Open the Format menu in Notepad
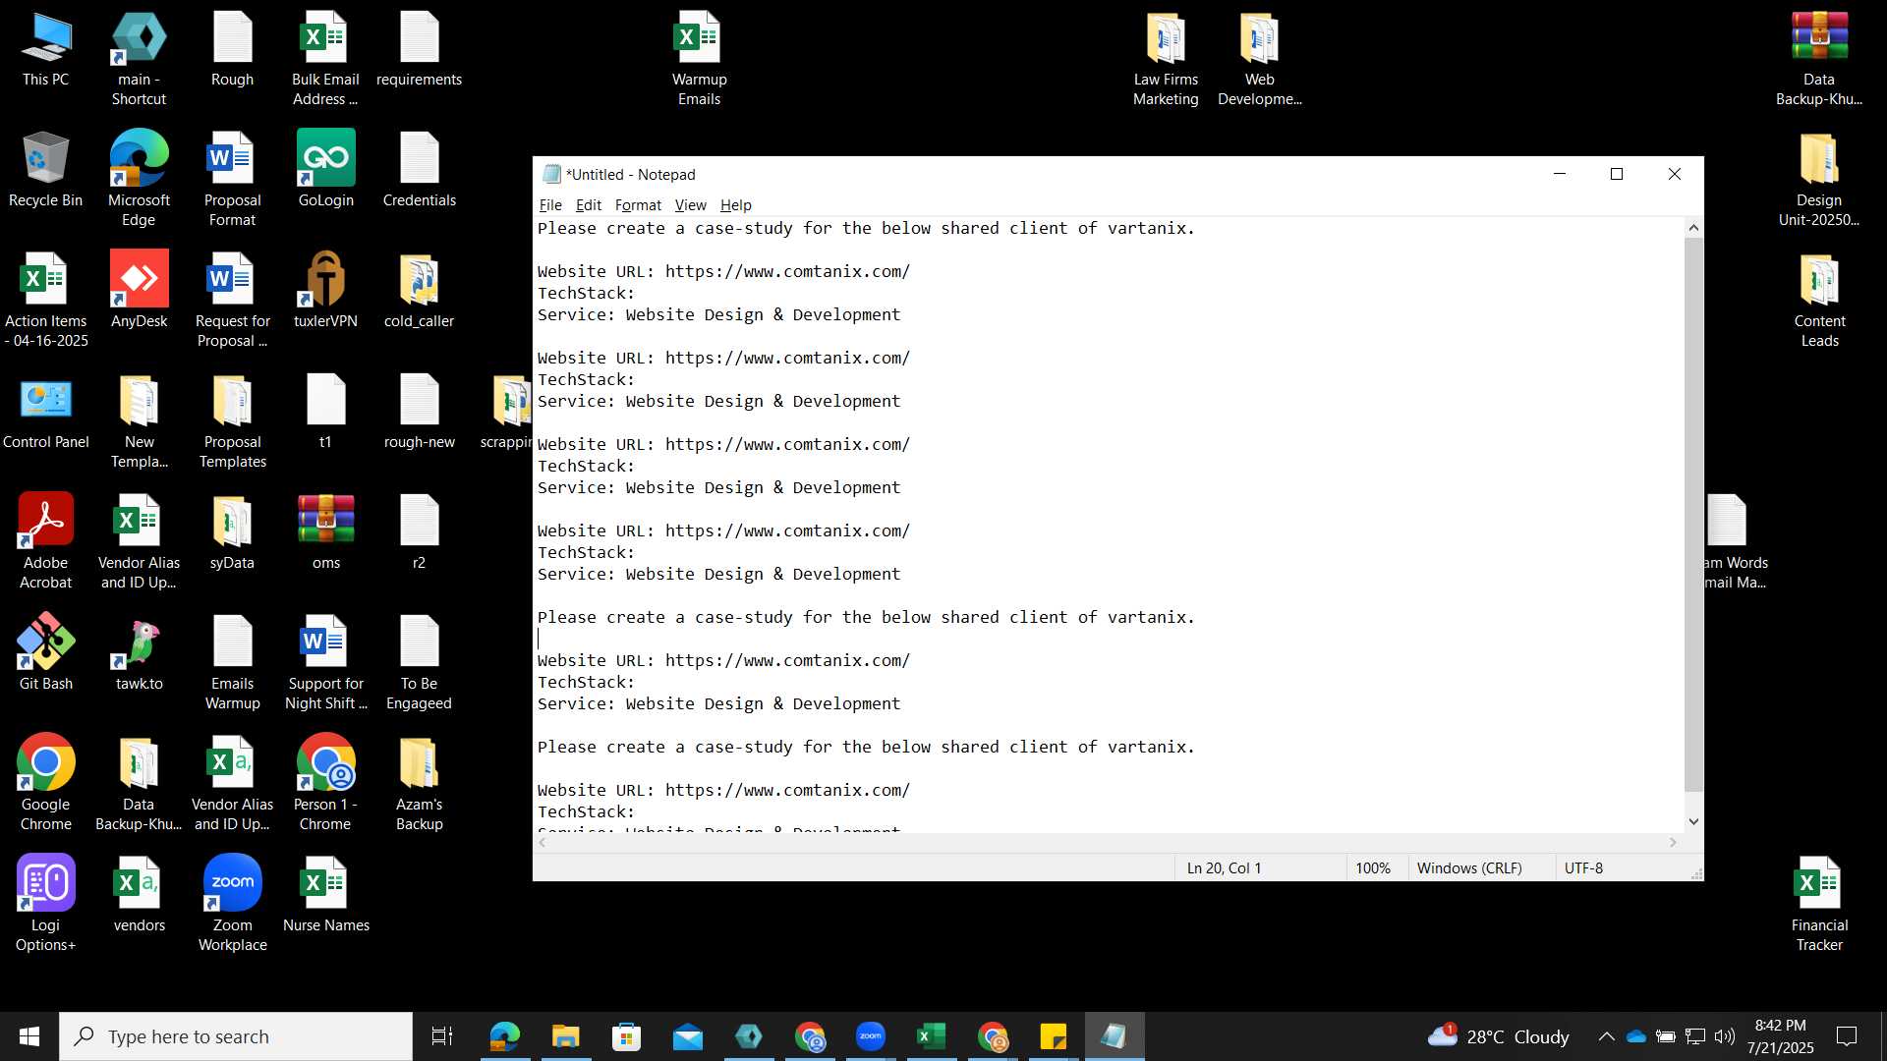1887x1061 pixels. [x=638, y=204]
